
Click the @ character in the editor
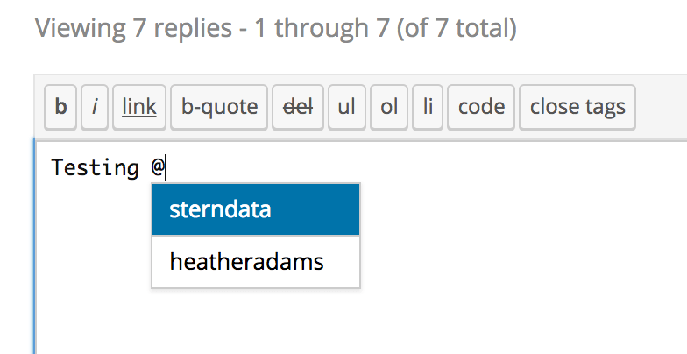click(157, 167)
